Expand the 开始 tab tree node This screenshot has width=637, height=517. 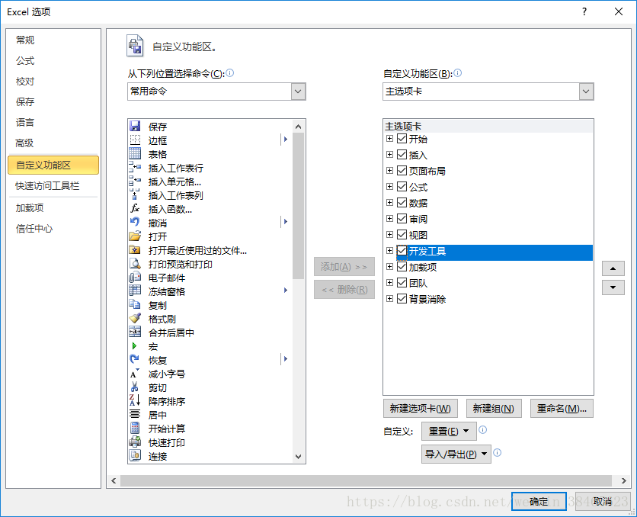pyautogui.click(x=389, y=139)
